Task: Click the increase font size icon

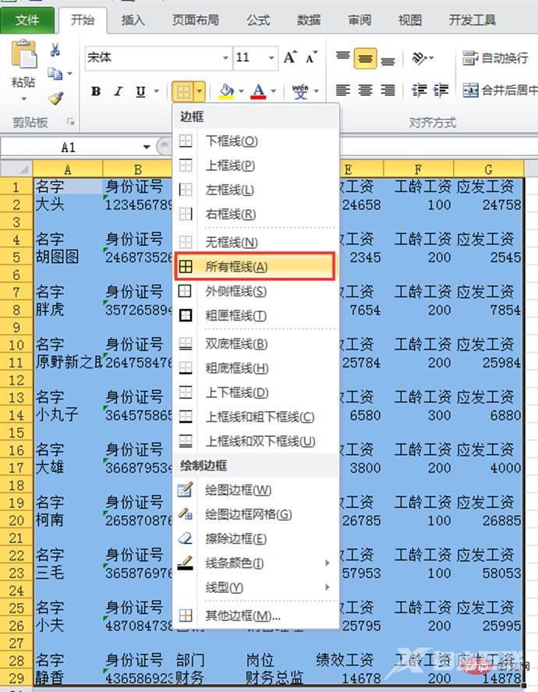Action: pos(290,58)
